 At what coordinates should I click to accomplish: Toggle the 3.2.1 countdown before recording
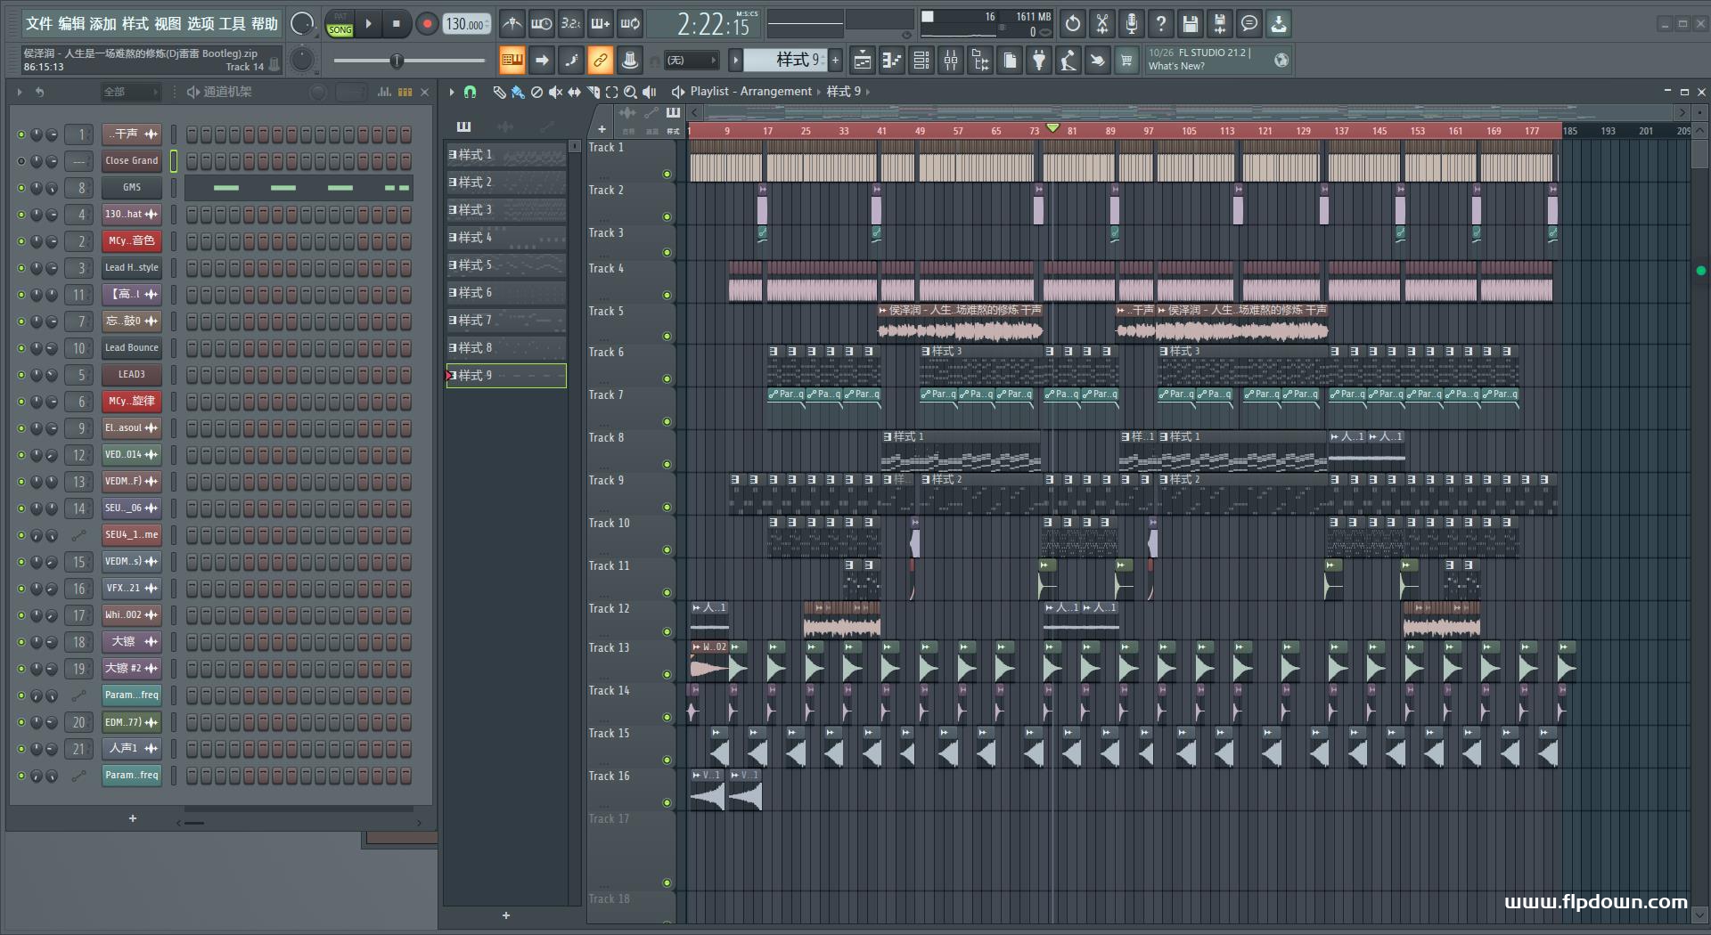click(x=570, y=24)
